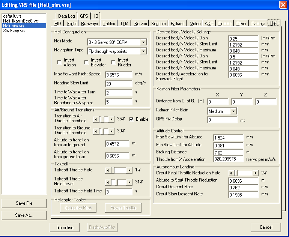Screen dimensions: 289x237
Task: Click the Cancel button
Action: tap(266, 227)
